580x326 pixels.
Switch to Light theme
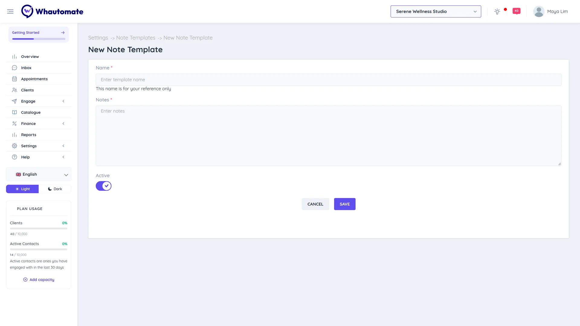click(x=22, y=189)
